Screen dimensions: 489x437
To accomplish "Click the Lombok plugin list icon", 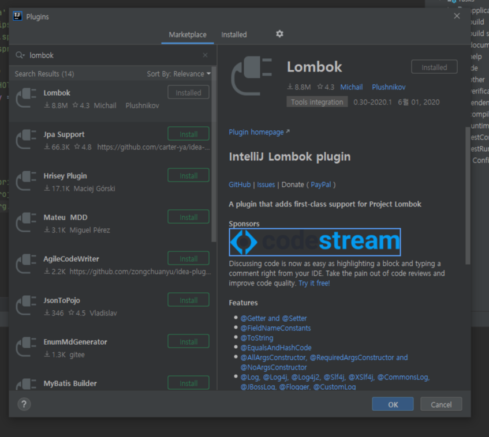I will (26, 98).
